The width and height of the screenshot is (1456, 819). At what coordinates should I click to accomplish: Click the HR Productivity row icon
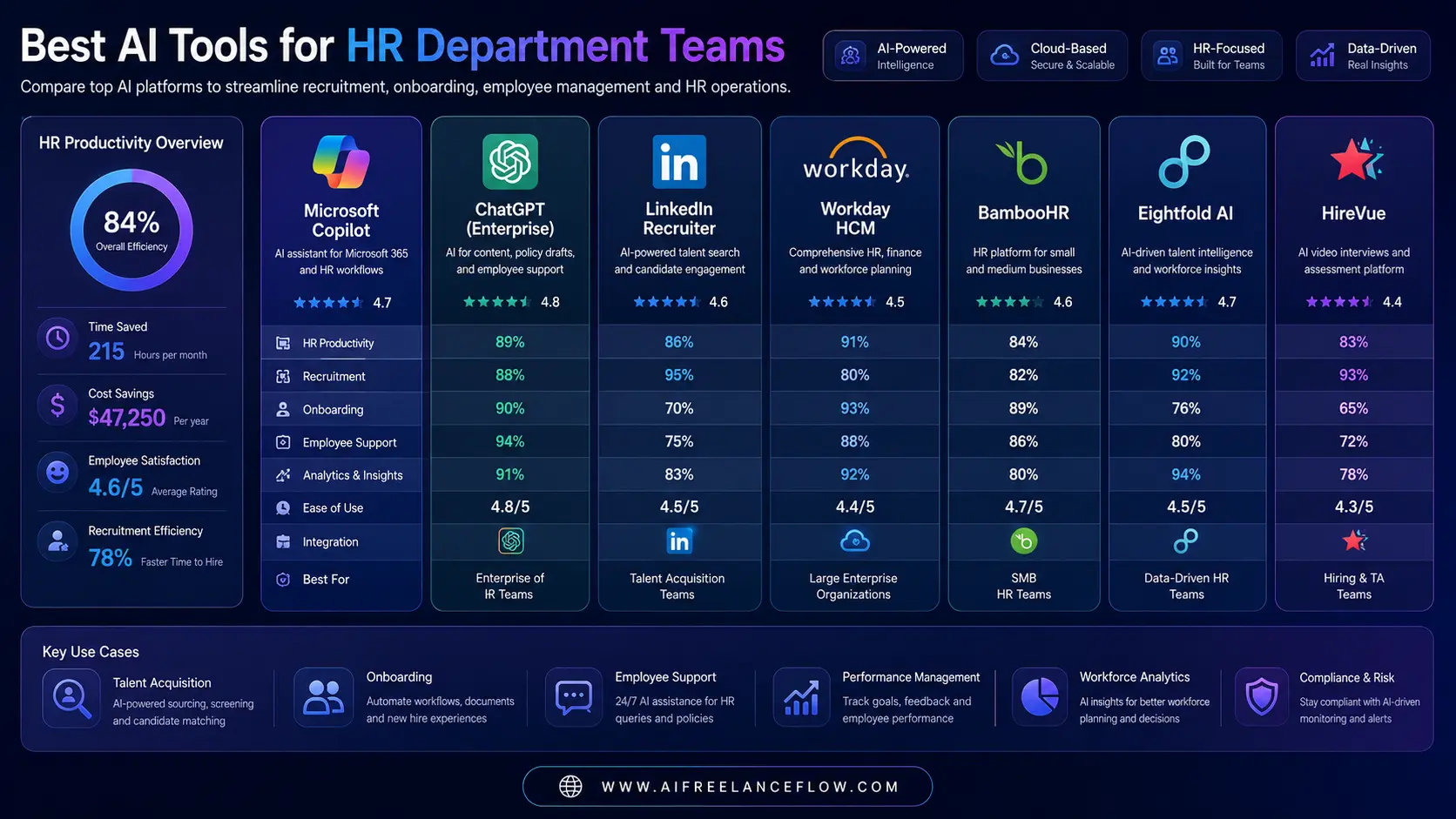283,343
